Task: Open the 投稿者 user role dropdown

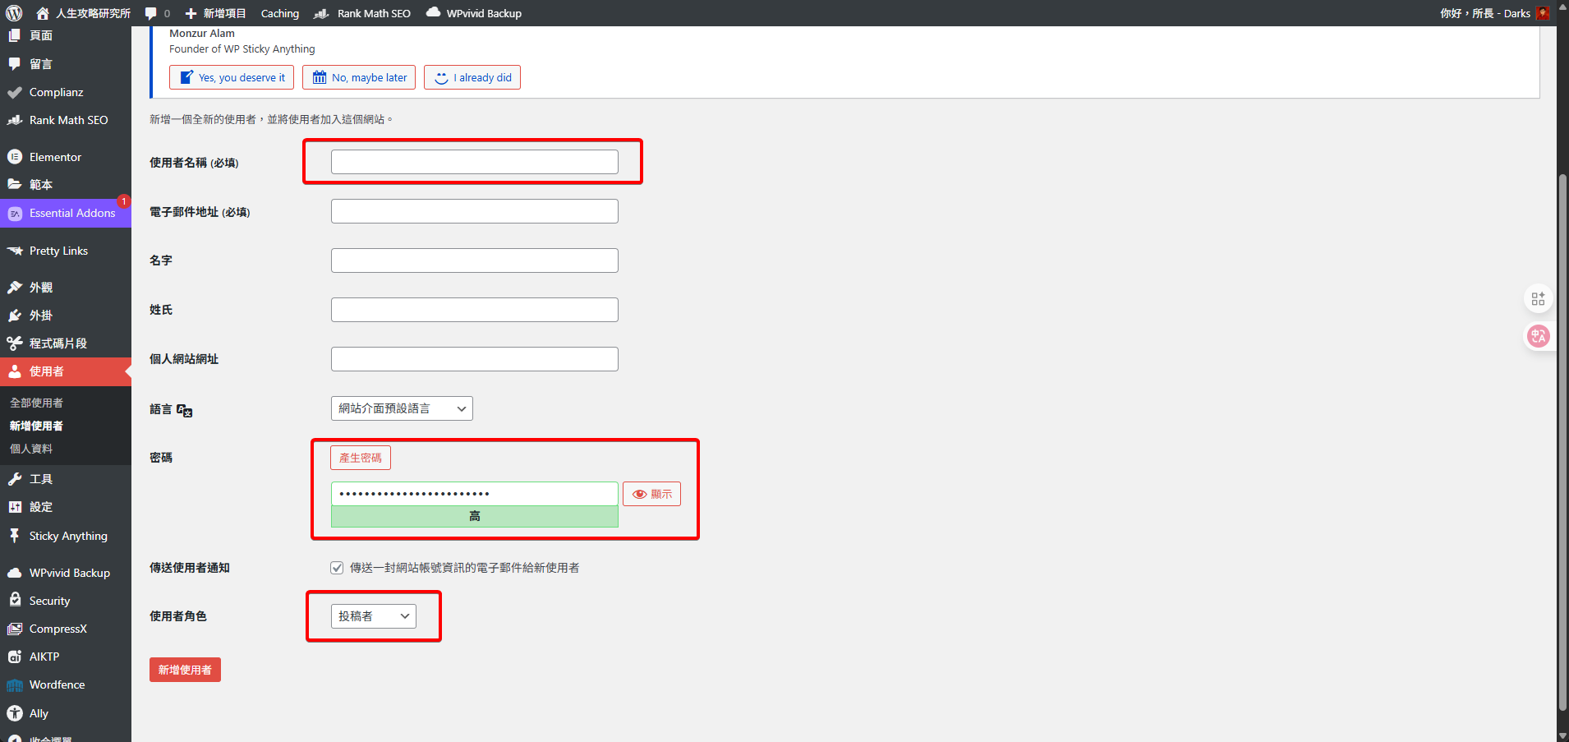Action: [374, 616]
